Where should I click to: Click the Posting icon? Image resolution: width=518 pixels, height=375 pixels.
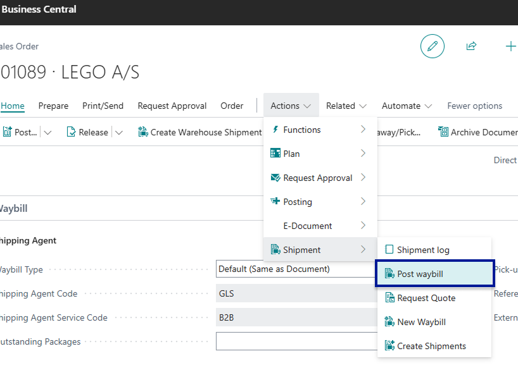(275, 201)
